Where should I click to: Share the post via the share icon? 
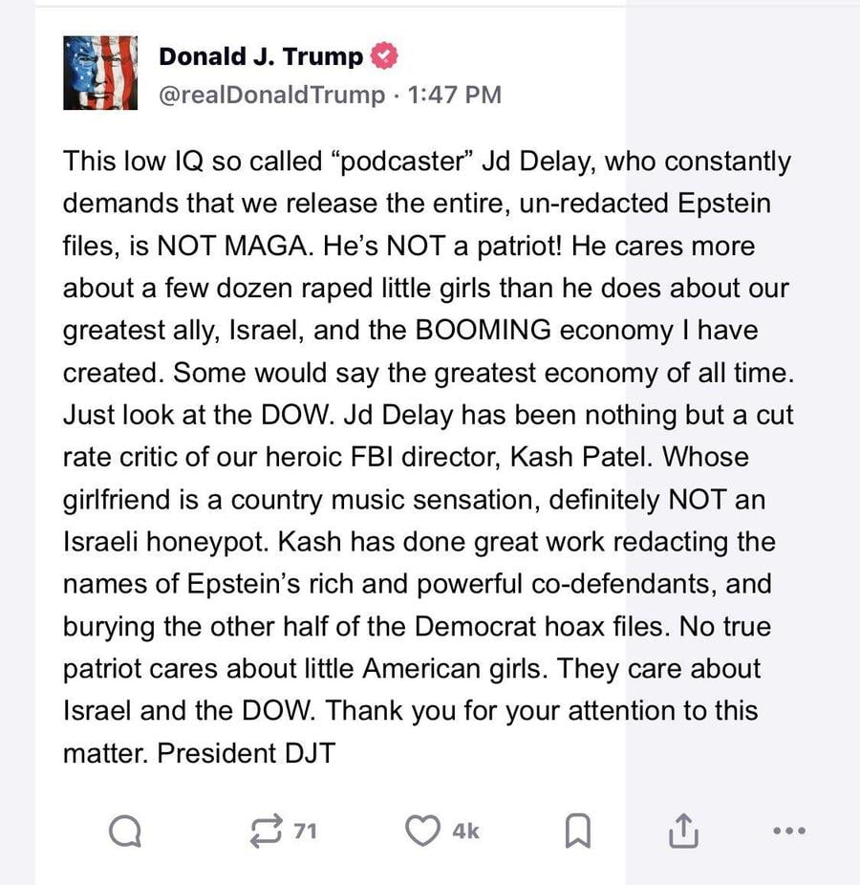pyautogui.click(x=681, y=831)
